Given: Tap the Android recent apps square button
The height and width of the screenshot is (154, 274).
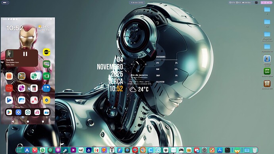Looking at the screenshot, I should 43,121.
